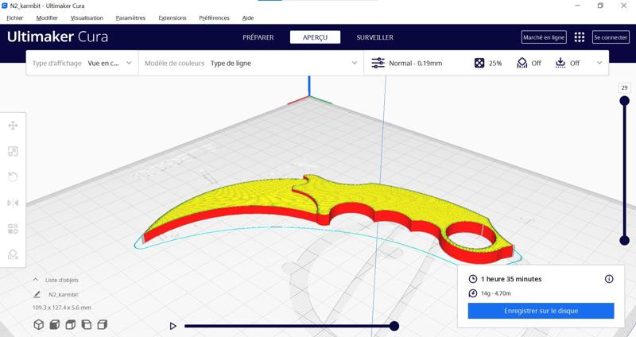Image resolution: width=636 pixels, height=337 pixels.
Task: Click the lower layer slider handle
Action: [625, 241]
